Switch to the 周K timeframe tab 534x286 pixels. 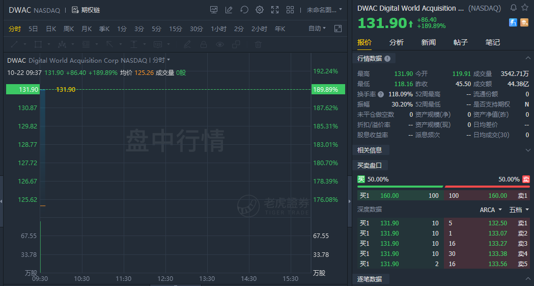coord(68,29)
